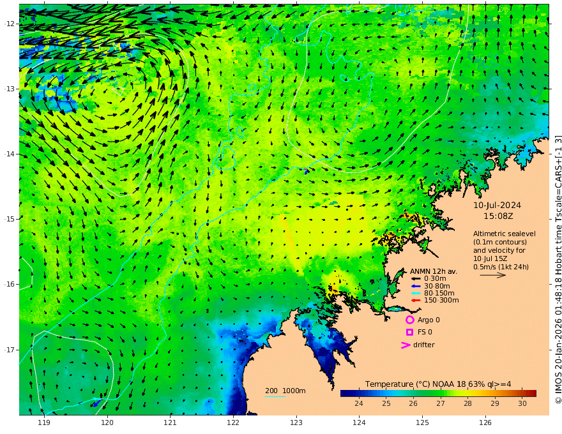Click the '30-80m' depth label

437,286
